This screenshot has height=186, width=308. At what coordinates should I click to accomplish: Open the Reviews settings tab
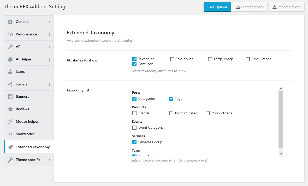[x=29, y=109]
